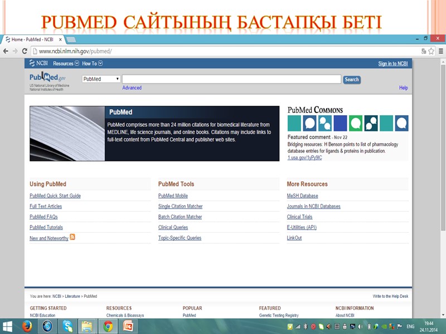
Task: Expand the How To dropdown menu
Action: point(92,63)
